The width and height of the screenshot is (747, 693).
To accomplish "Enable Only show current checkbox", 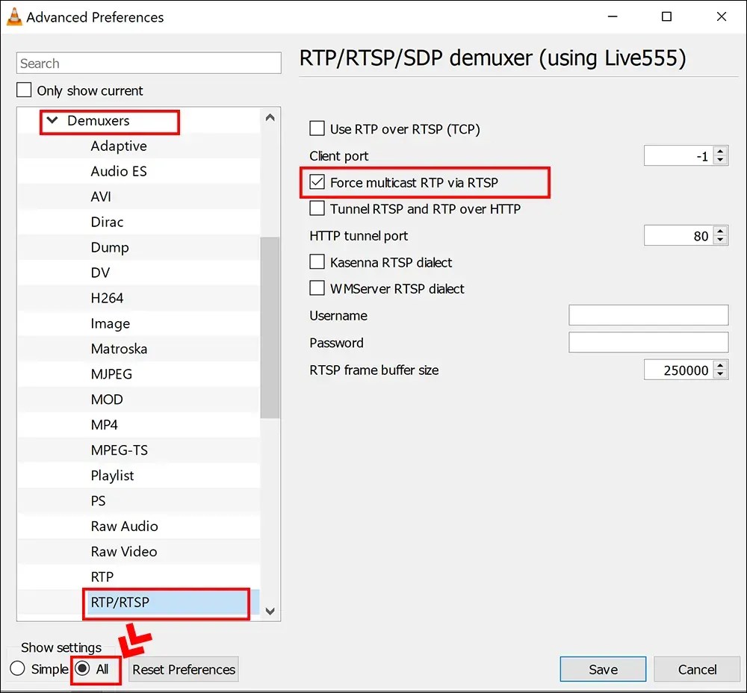I will [24, 90].
